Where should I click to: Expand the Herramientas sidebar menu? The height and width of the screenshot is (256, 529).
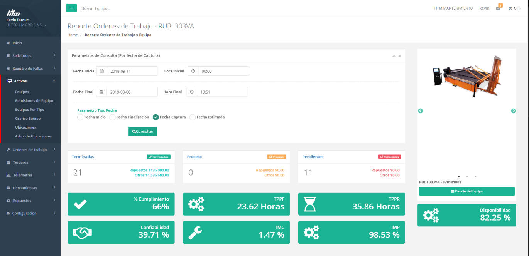coord(30,188)
